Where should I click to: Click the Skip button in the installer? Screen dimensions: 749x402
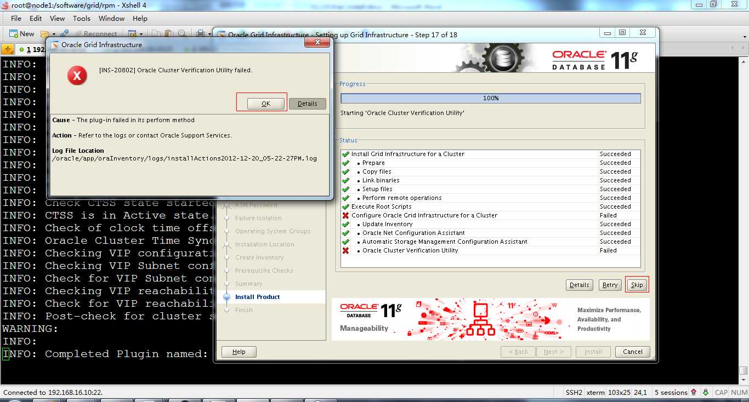(x=637, y=285)
